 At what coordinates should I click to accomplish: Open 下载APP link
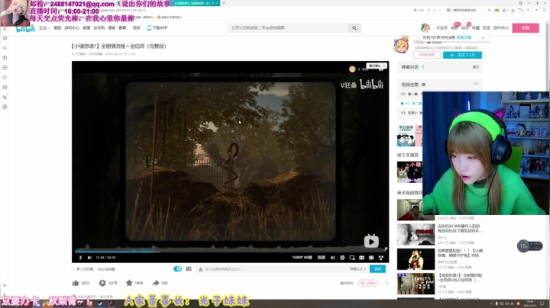pyautogui.click(x=157, y=27)
